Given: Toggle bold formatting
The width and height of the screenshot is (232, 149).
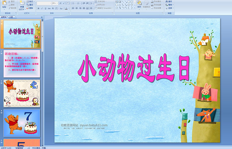Looking at the screenshot, I should [38, 8].
